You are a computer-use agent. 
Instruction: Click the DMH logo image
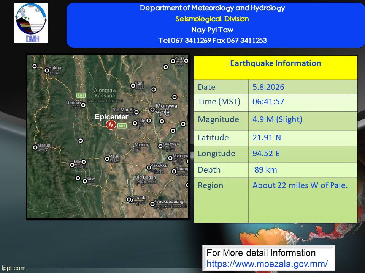31,23
